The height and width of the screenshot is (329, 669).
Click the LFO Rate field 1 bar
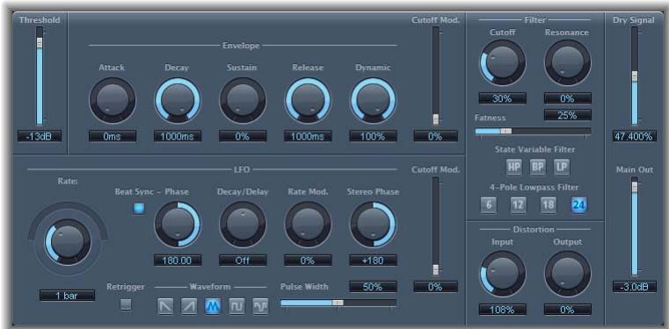pyautogui.click(x=68, y=296)
